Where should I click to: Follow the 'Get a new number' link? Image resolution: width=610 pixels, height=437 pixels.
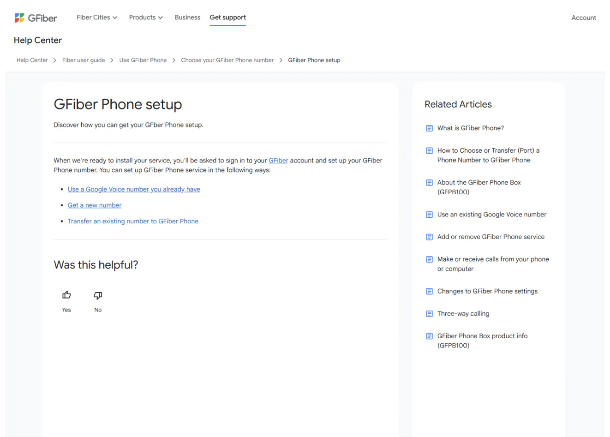click(95, 205)
